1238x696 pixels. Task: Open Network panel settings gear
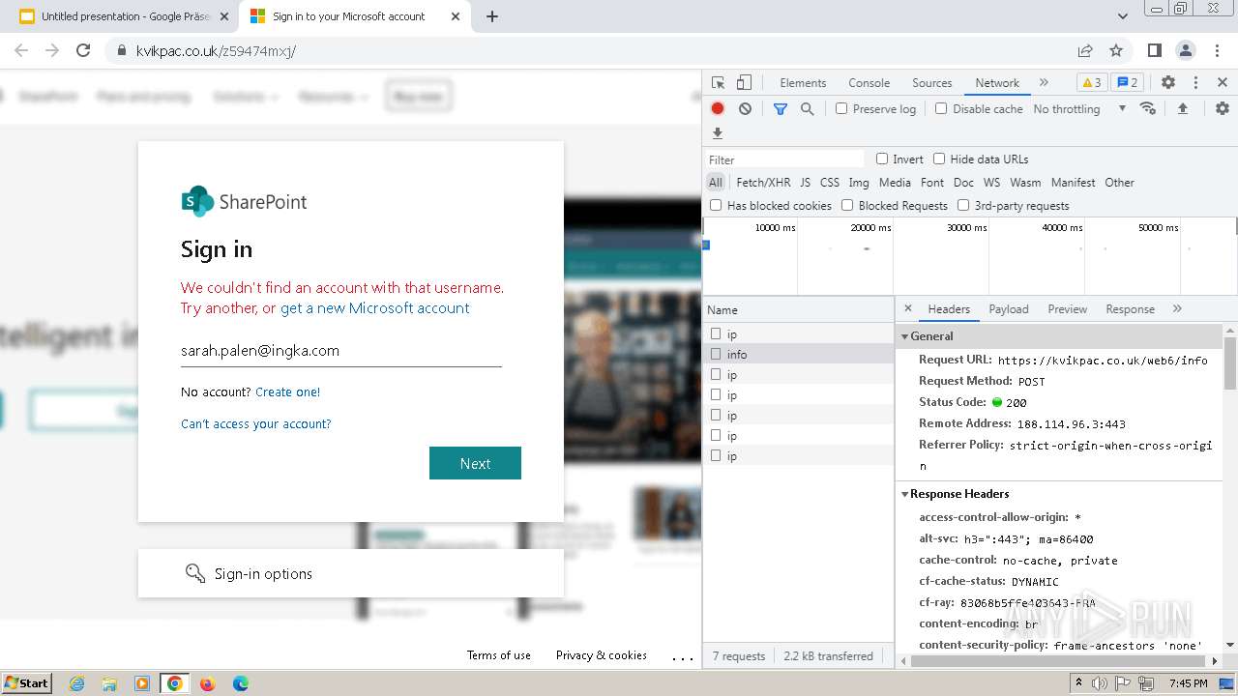[1223, 109]
